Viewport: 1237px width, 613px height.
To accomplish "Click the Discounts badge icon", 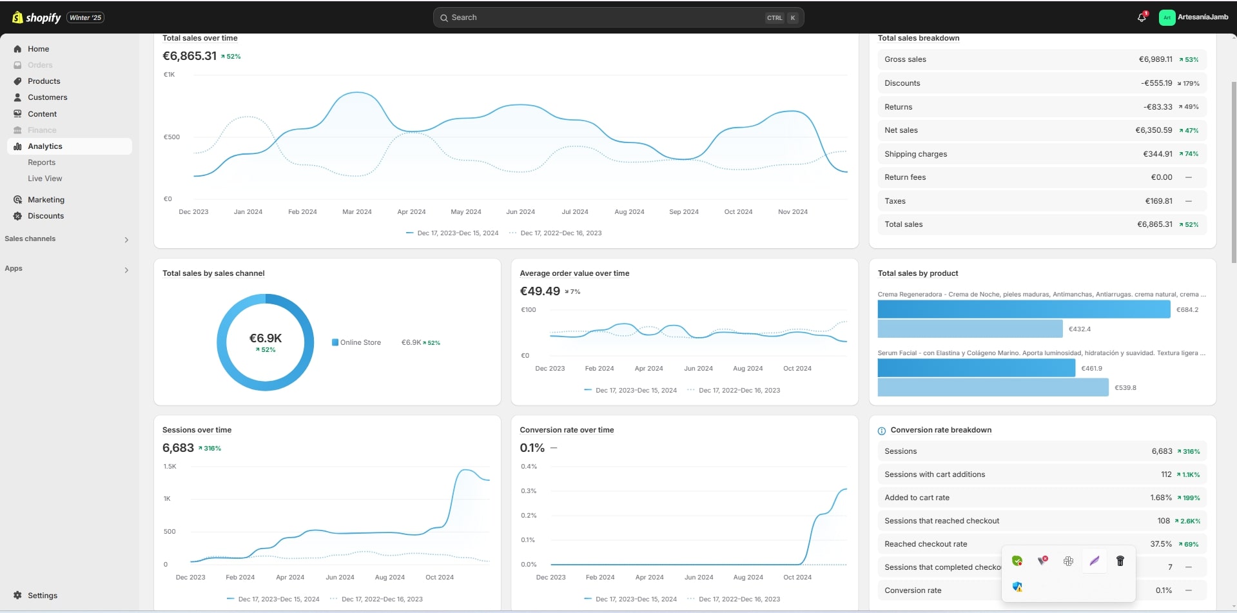I will 17,216.
